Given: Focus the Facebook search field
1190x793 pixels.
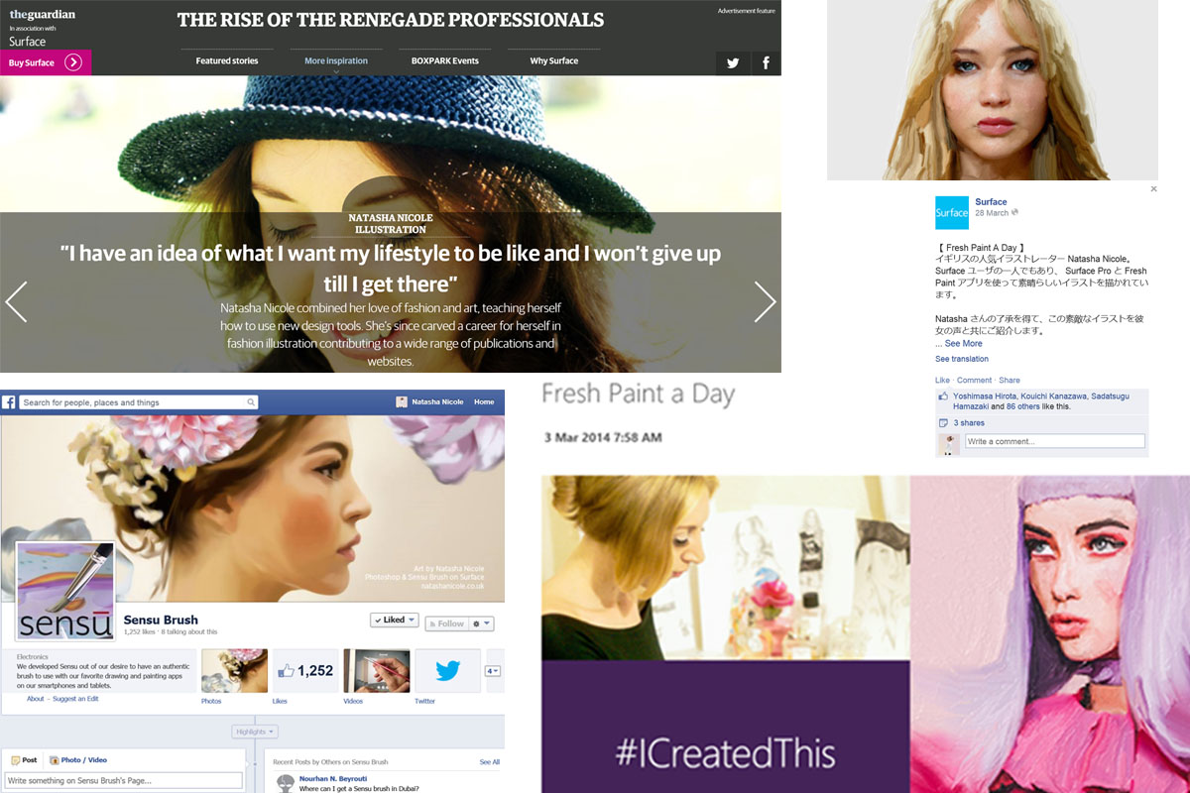Looking at the screenshot, I should 139,402.
